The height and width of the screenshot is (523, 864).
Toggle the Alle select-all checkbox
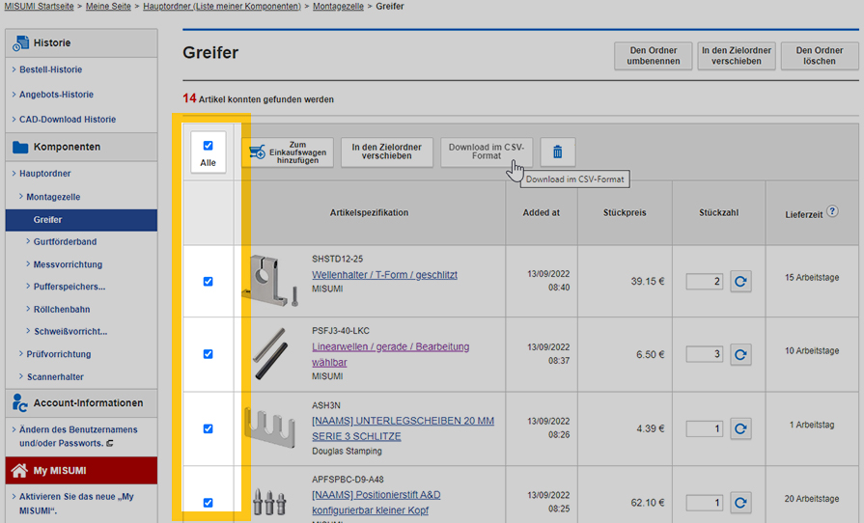208,146
